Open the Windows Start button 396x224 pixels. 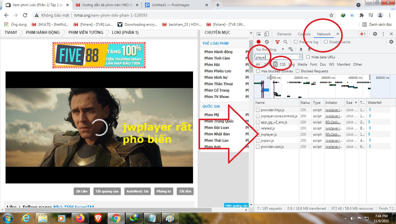coord(7,218)
